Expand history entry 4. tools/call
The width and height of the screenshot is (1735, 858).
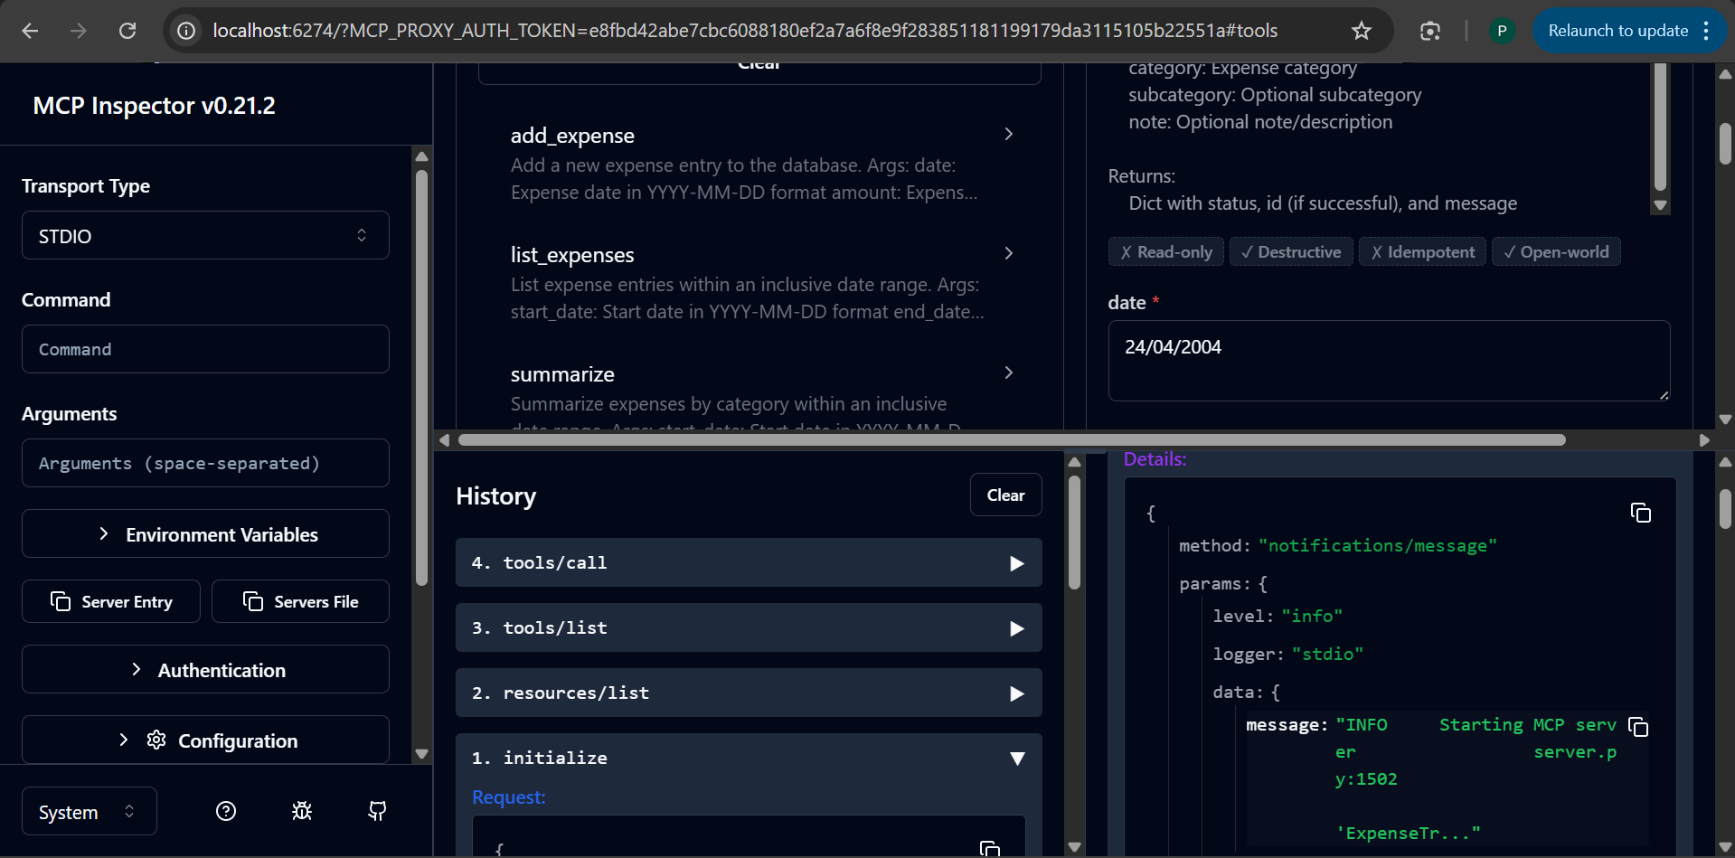point(749,562)
